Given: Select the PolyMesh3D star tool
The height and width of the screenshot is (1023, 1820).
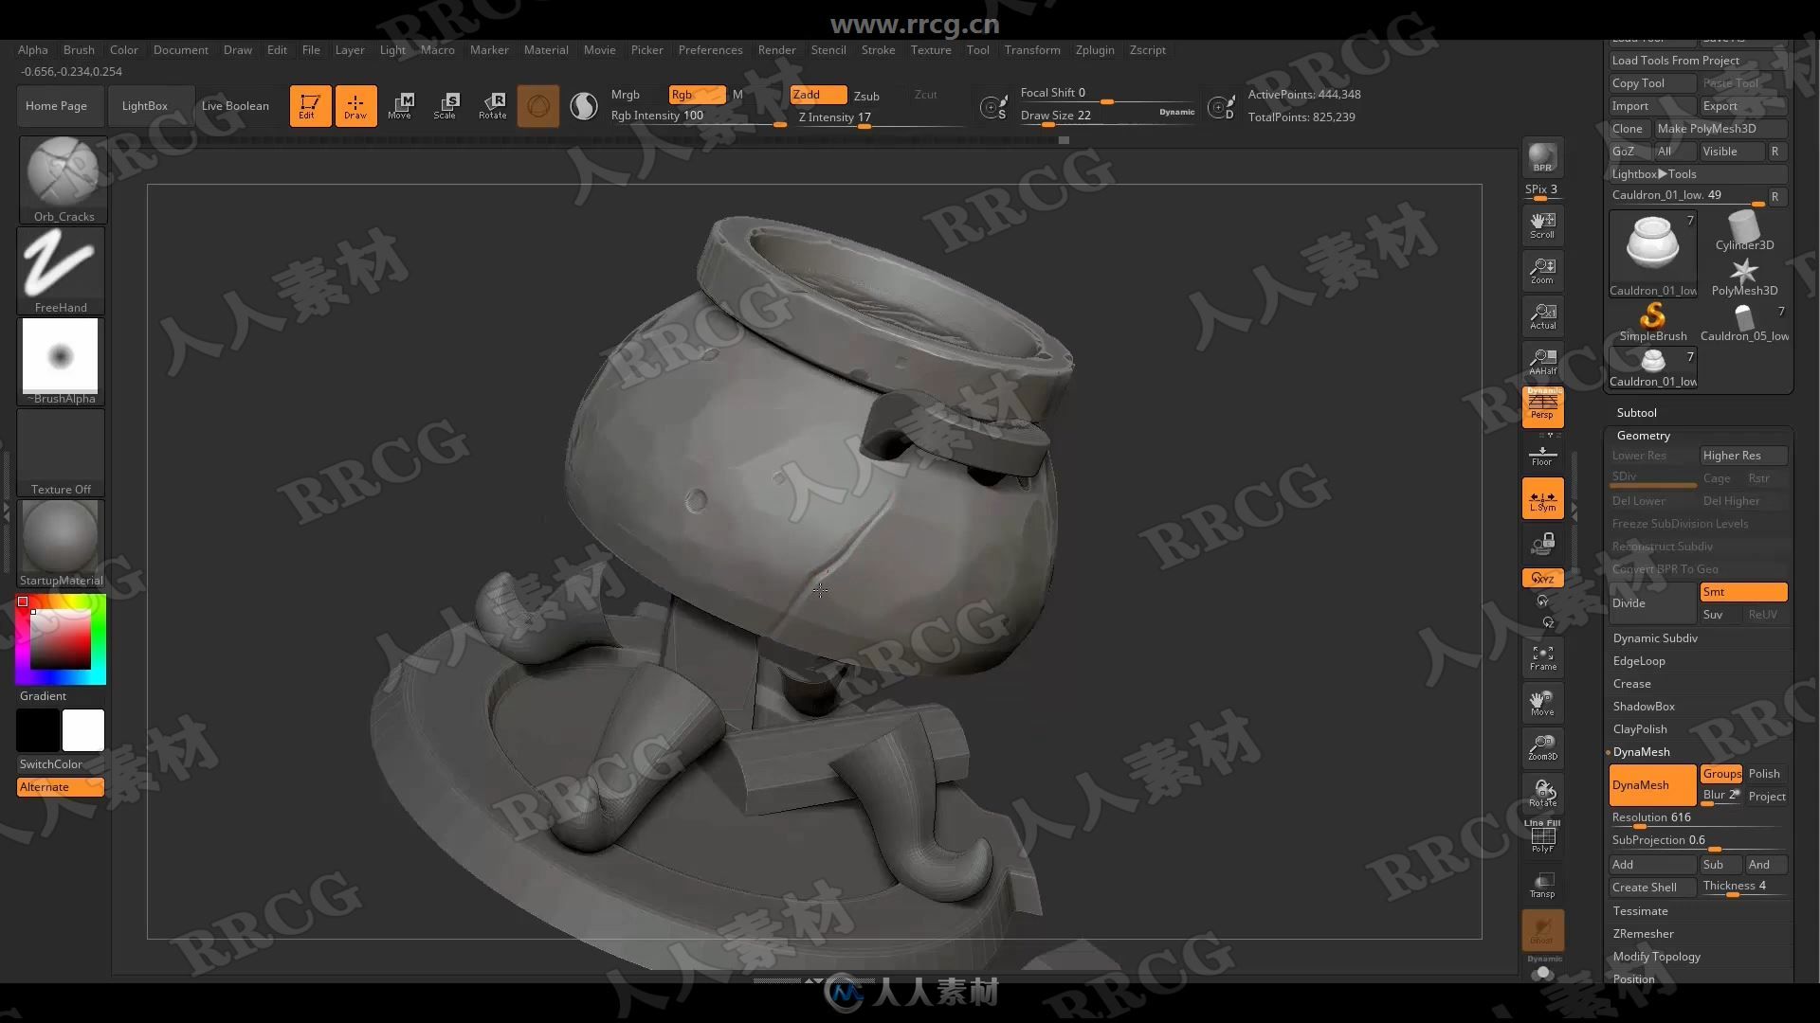Looking at the screenshot, I should [x=1744, y=277].
